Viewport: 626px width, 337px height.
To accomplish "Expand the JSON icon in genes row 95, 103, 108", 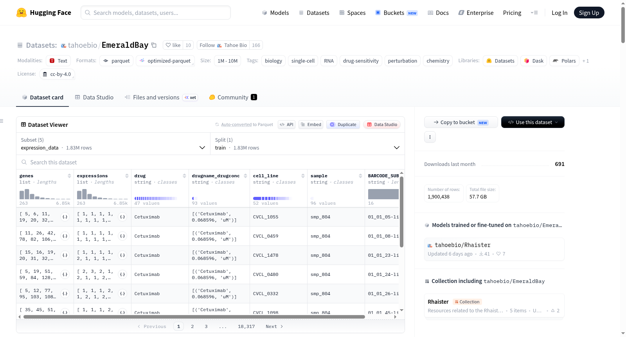I will (65, 294).
